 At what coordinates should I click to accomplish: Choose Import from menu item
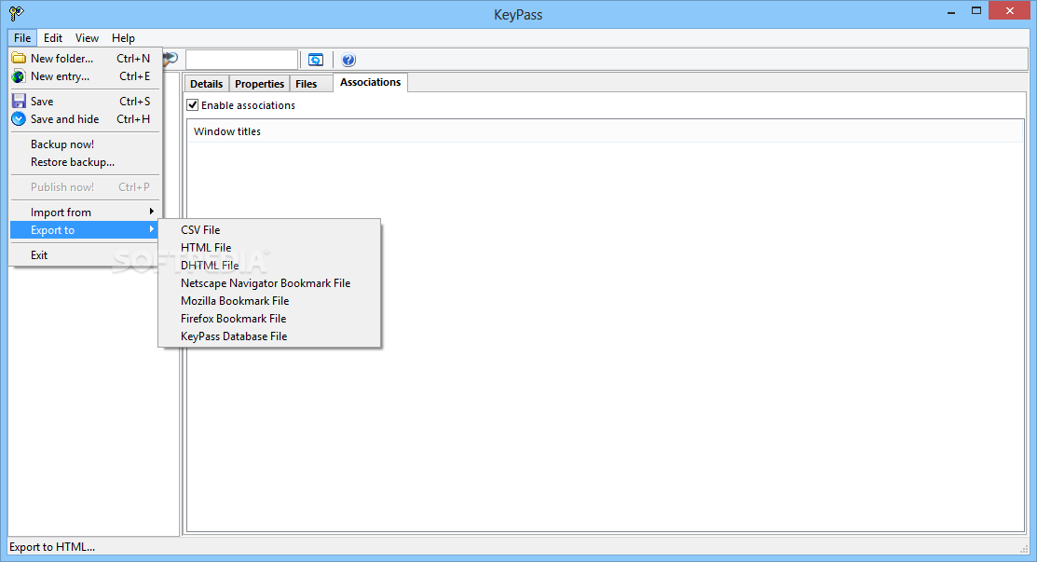coord(86,212)
